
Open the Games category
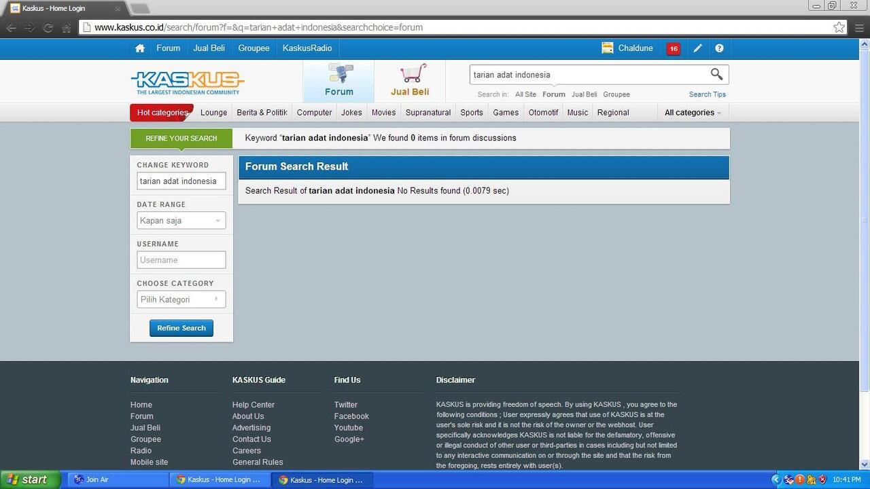click(x=506, y=113)
